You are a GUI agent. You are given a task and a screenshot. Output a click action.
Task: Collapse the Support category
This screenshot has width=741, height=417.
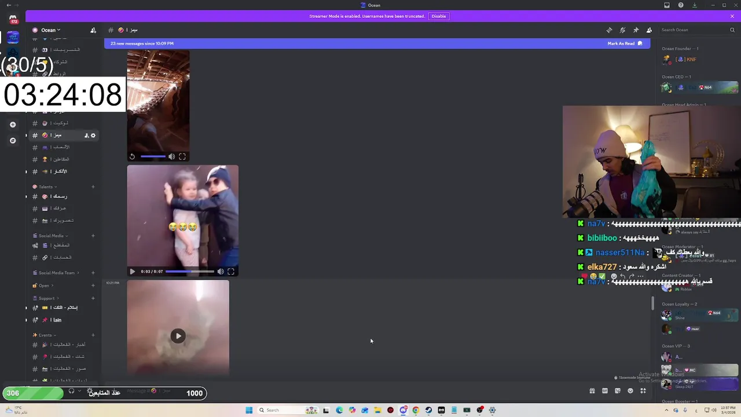click(x=46, y=298)
